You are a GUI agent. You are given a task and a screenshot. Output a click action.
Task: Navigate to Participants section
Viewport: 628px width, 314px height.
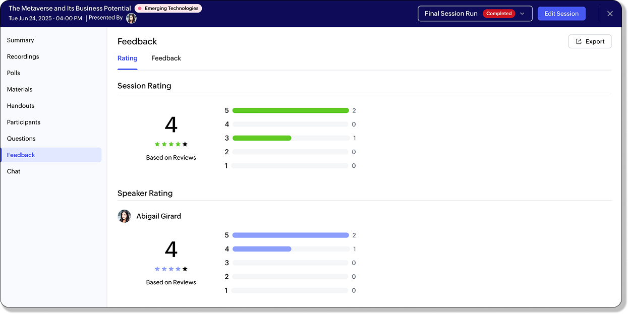click(24, 122)
